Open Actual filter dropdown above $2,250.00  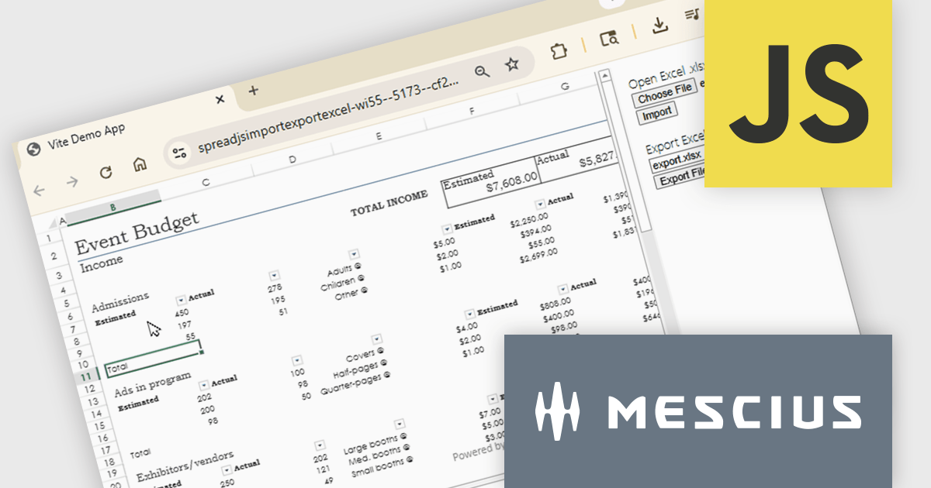pos(539,204)
